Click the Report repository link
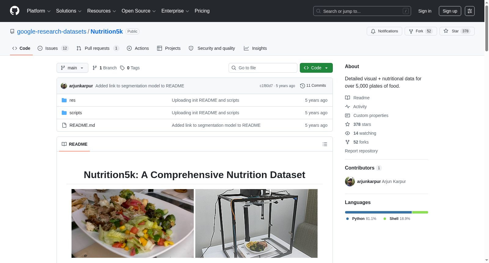The width and height of the screenshot is (489, 263). point(361,151)
